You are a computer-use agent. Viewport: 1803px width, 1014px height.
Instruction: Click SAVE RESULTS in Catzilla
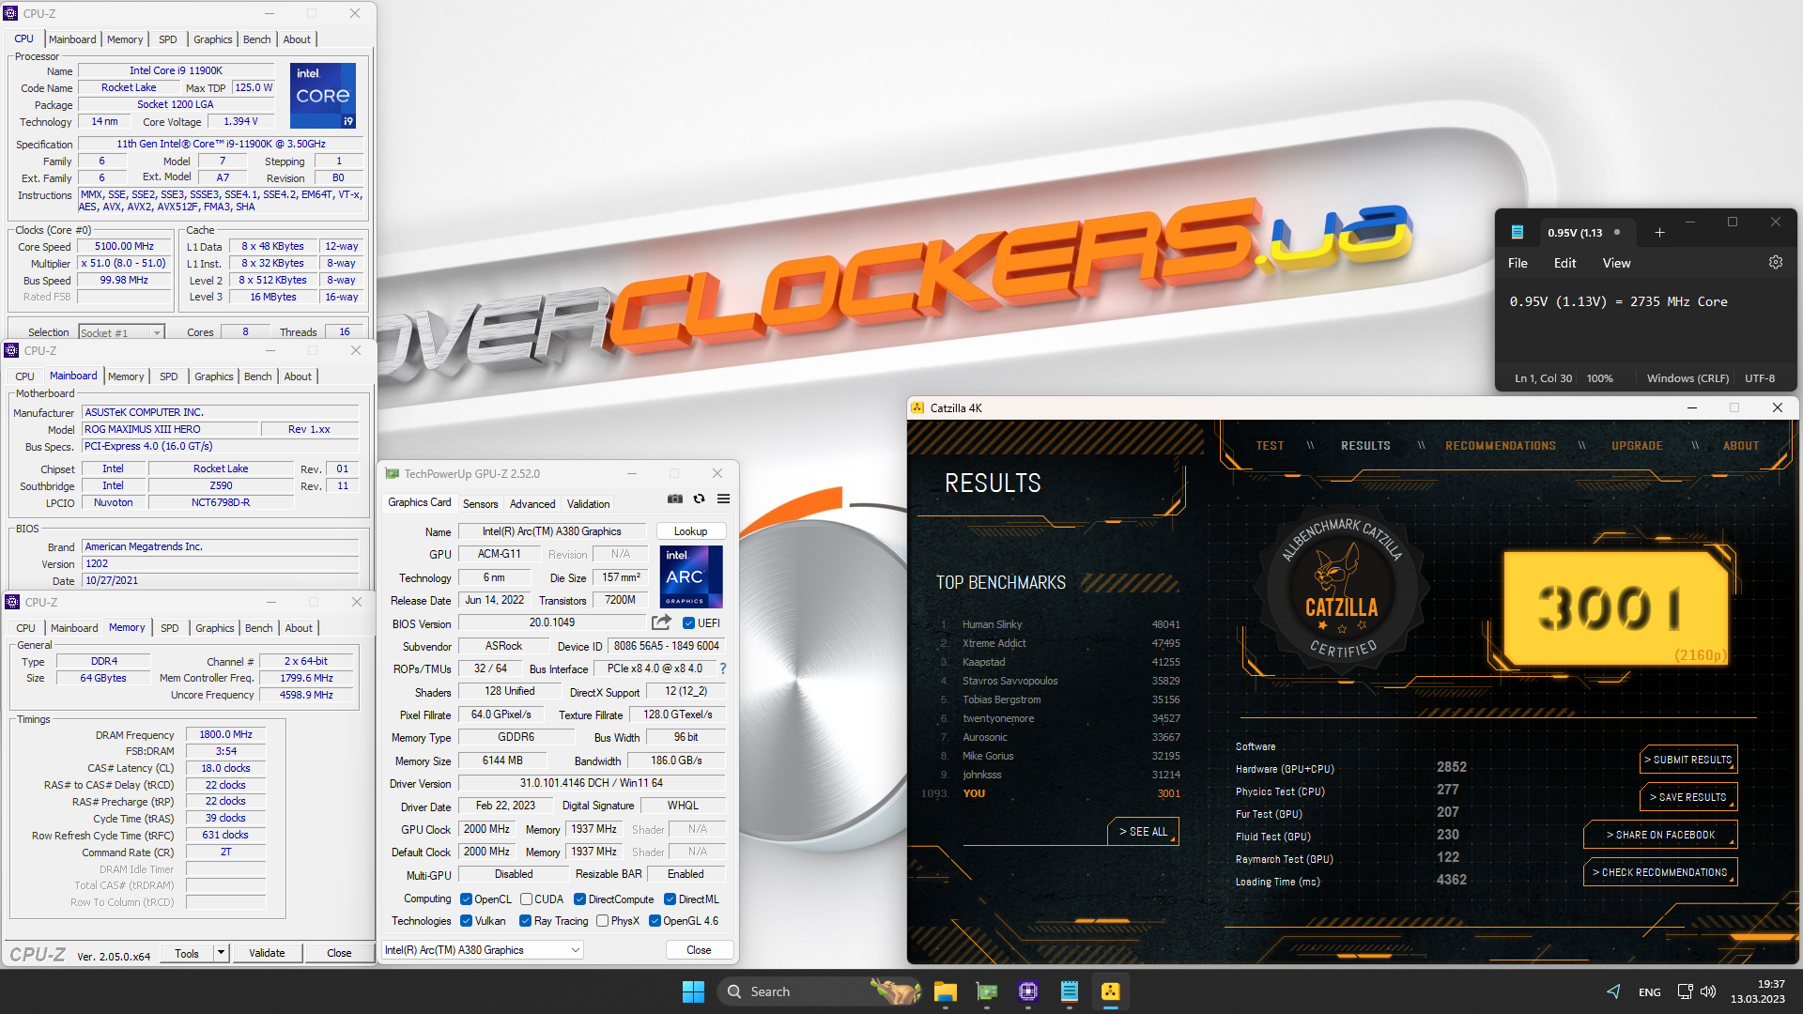coord(1688,797)
